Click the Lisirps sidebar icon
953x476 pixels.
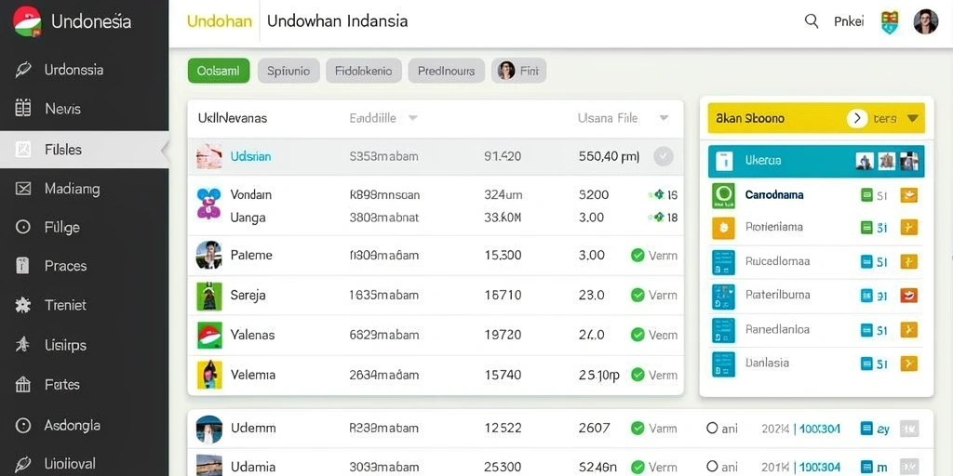tap(22, 345)
